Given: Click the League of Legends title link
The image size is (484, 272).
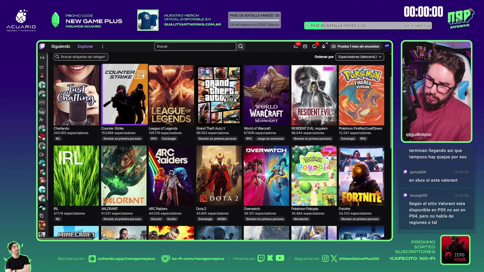Looking at the screenshot, I should click(x=163, y=128).
